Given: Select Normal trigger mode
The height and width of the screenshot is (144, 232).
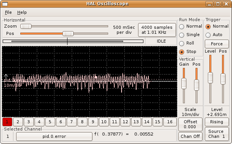Looking at the screenshot, I should click(217, 26).
